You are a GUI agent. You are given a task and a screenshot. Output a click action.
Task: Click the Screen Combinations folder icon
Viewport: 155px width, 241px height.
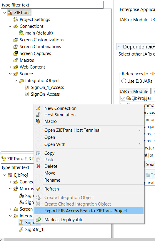(16, 47)
